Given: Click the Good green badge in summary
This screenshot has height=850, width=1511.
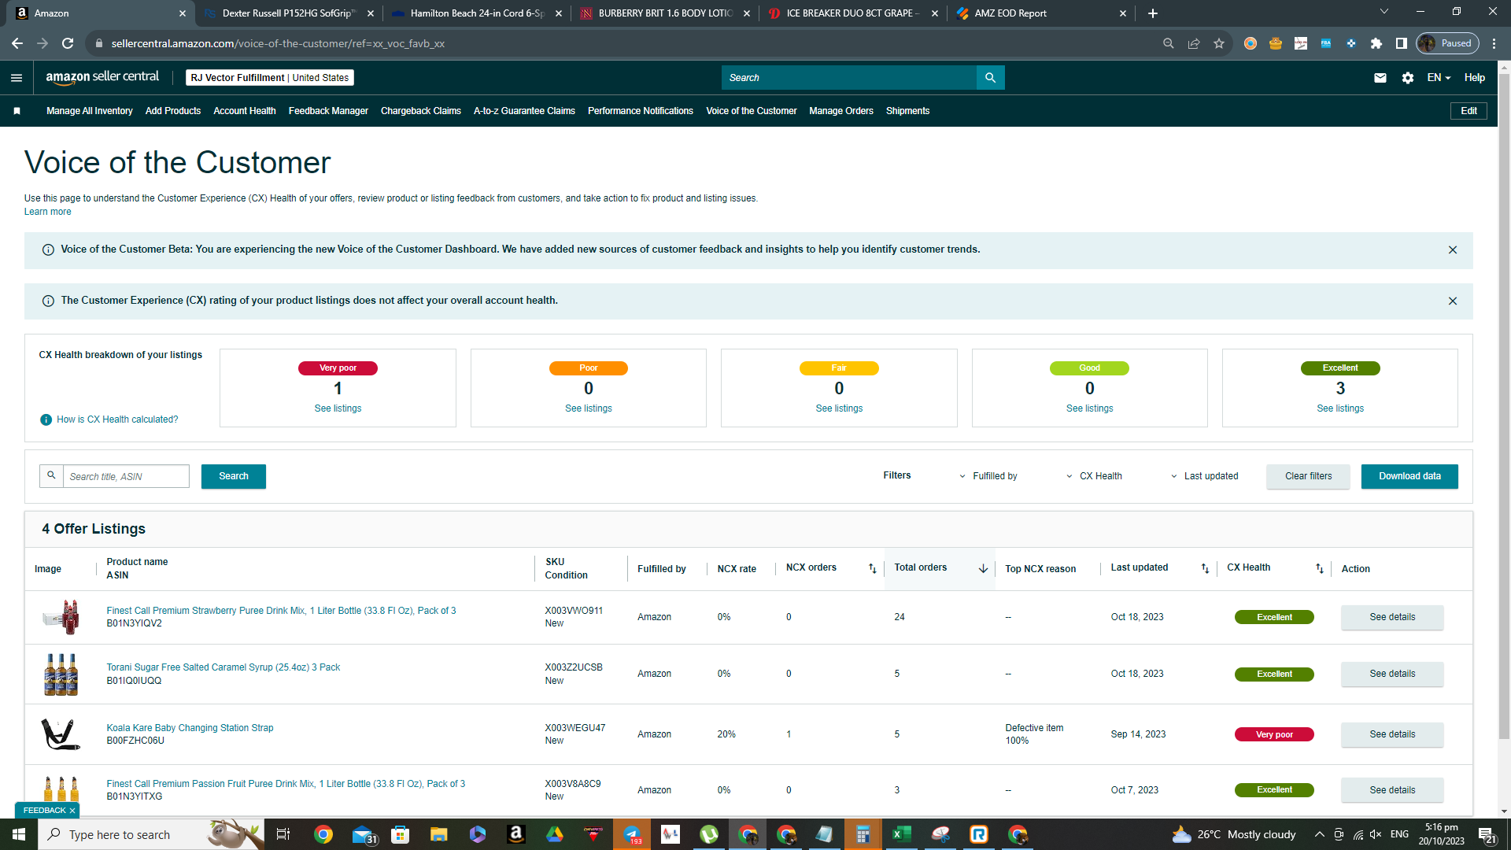Looking at the screenshot, I should tap(1089, 368).
